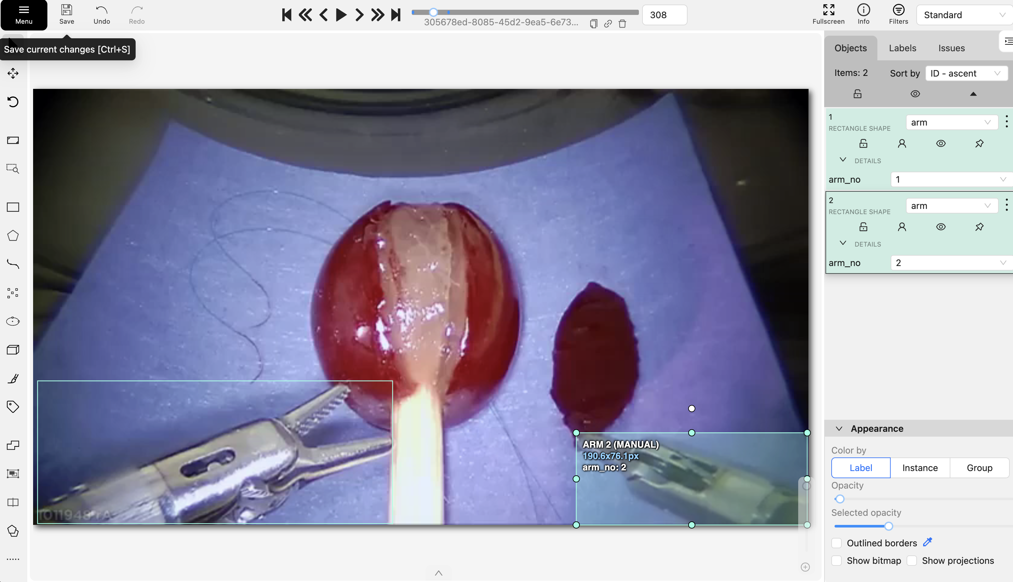Select the brush mask tool
The width and height of the screenshot is (1013, 582).
[13, 378]
